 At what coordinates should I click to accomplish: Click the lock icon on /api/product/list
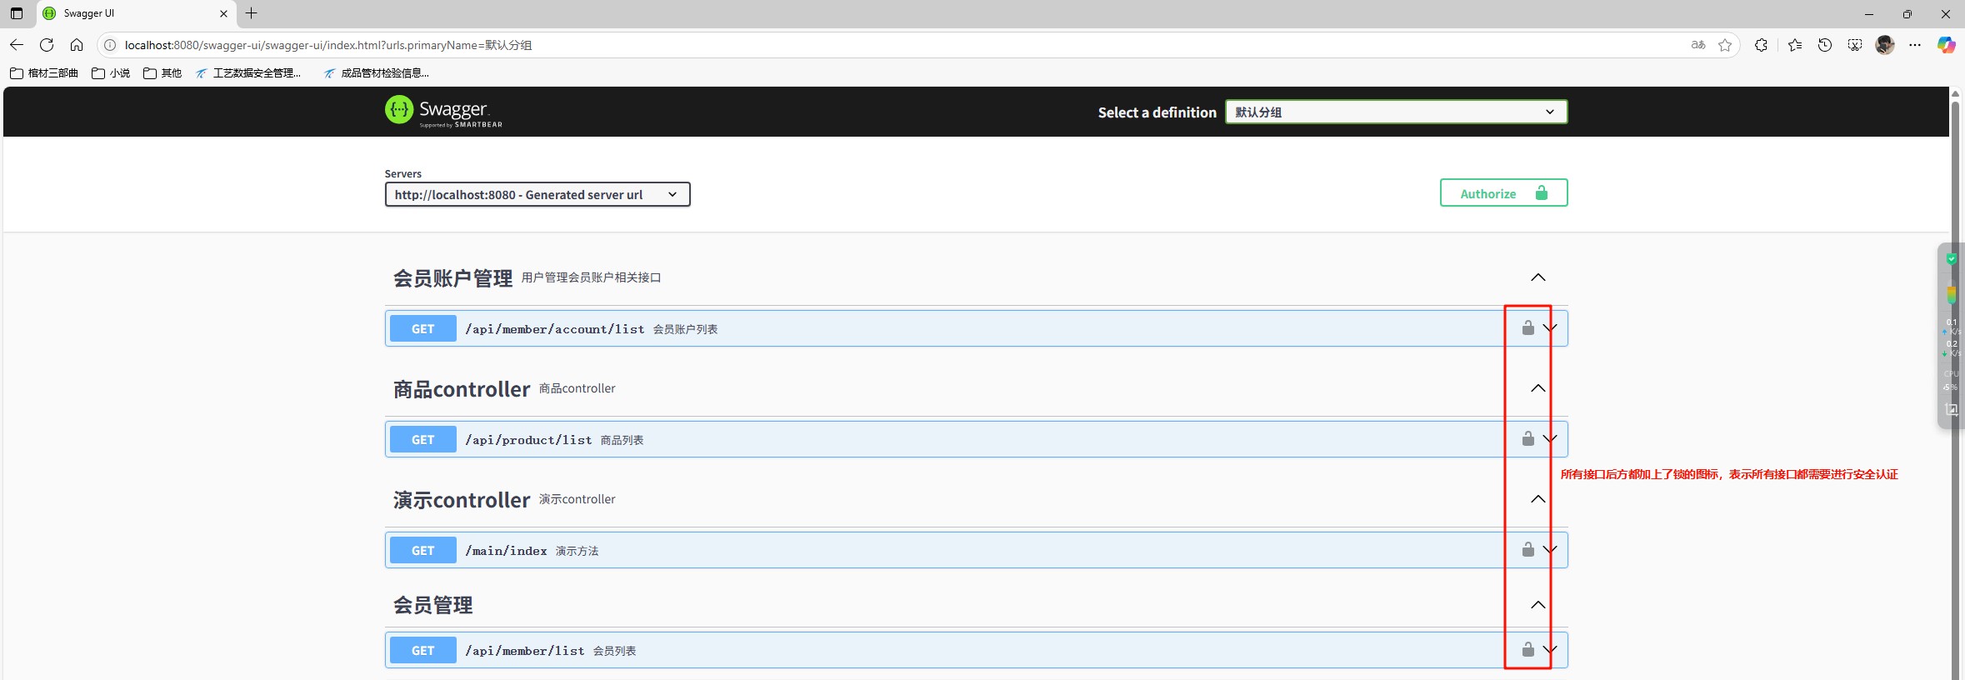tap(1527, 438)
